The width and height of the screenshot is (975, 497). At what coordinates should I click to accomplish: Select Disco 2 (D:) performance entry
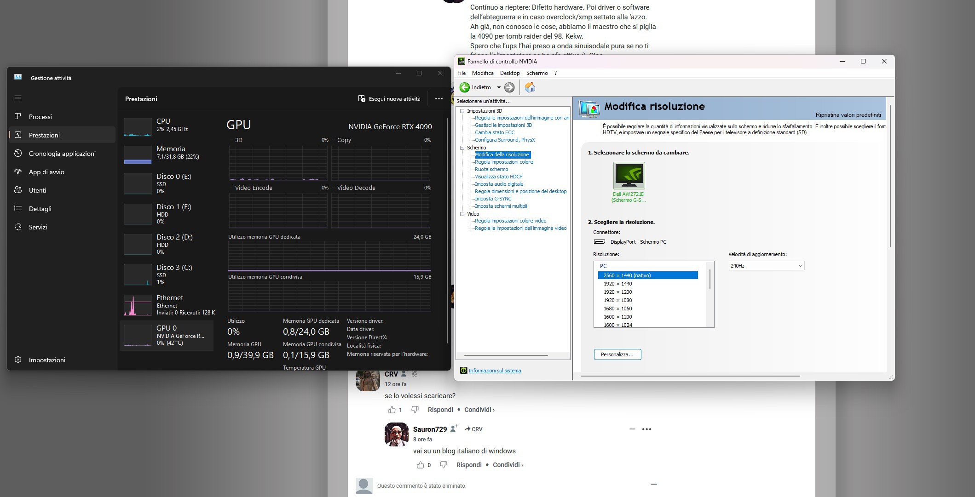(167, 244)
